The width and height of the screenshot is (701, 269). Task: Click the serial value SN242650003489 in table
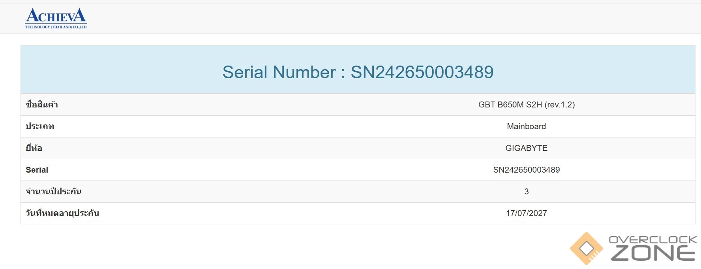527,170
